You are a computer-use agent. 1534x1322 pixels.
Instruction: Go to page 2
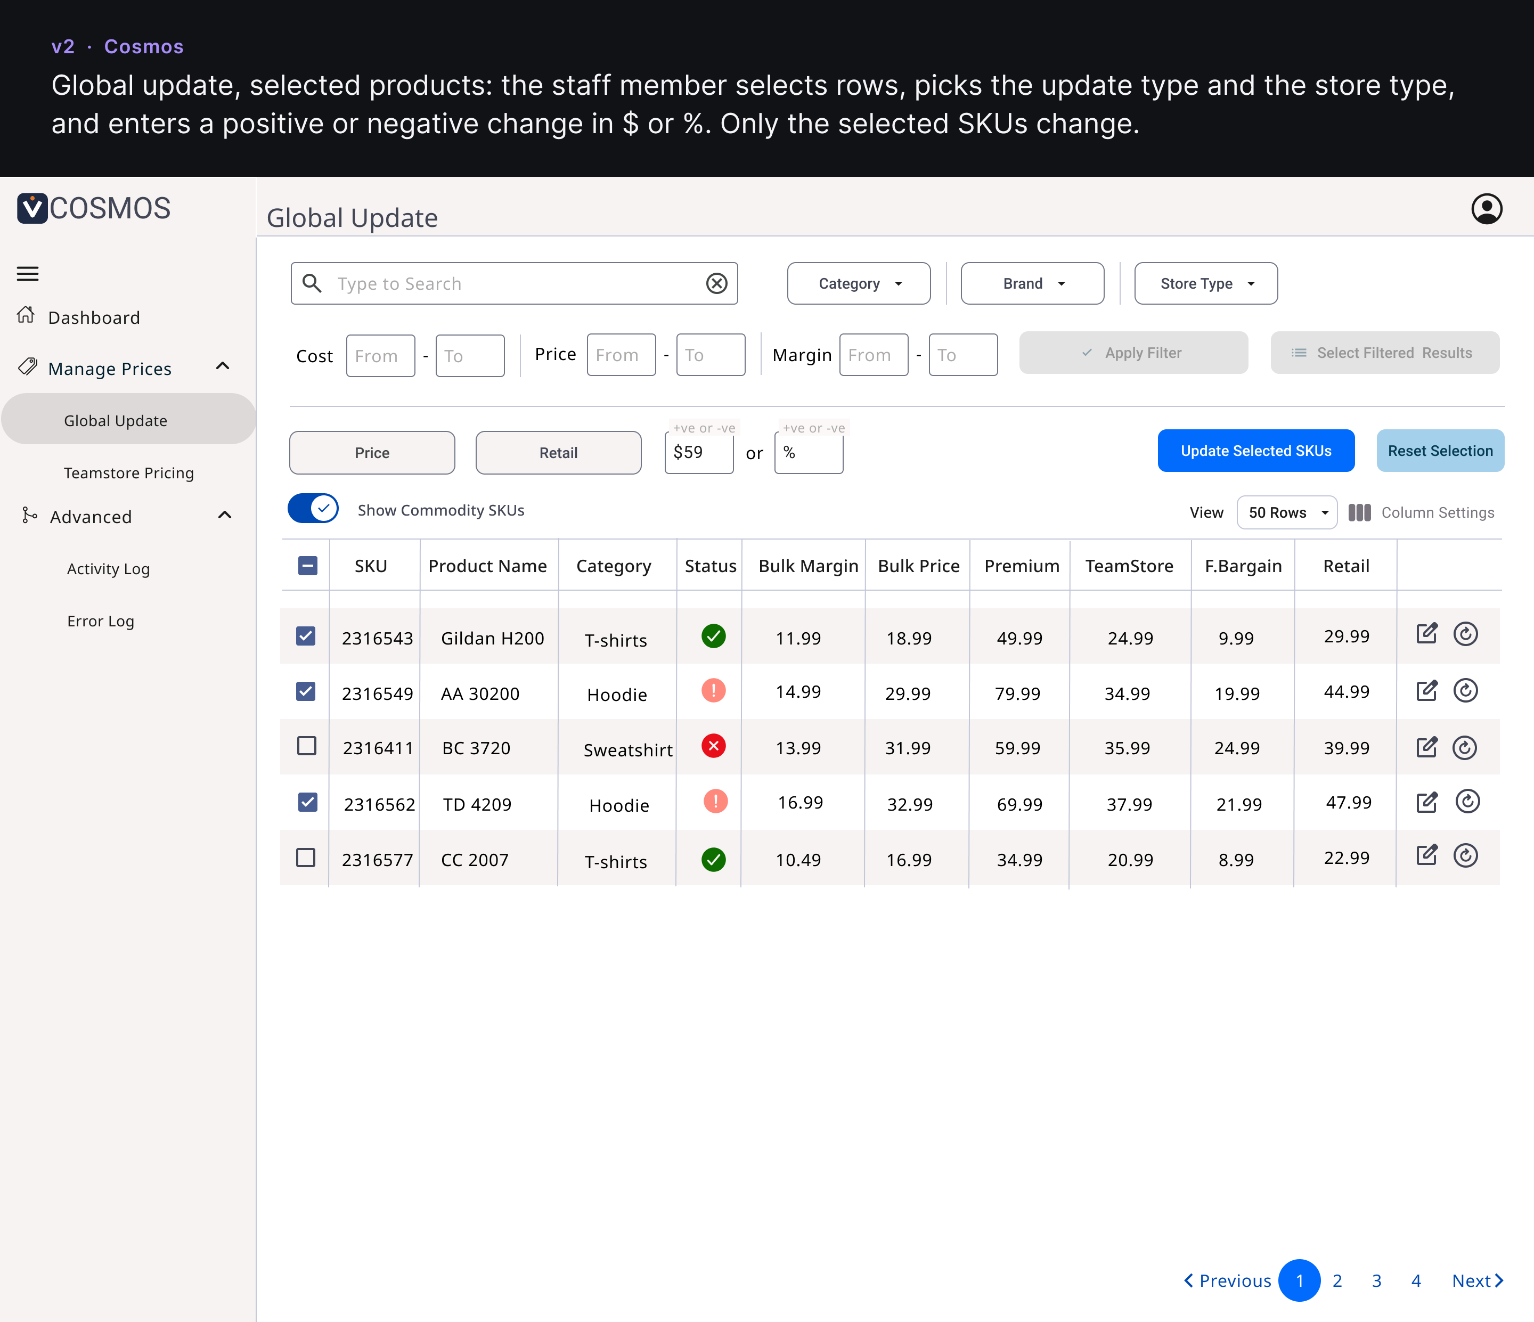click(x=1337, y=1280)
